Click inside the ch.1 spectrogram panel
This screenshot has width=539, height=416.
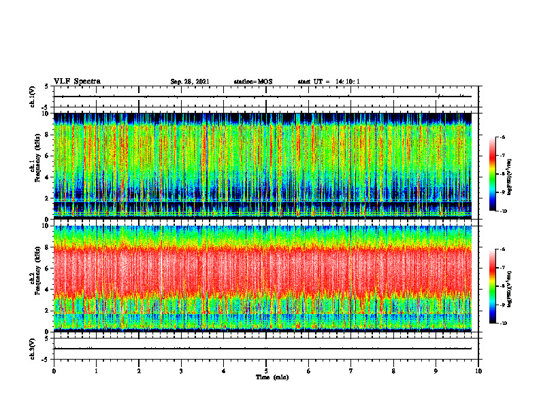263,166
